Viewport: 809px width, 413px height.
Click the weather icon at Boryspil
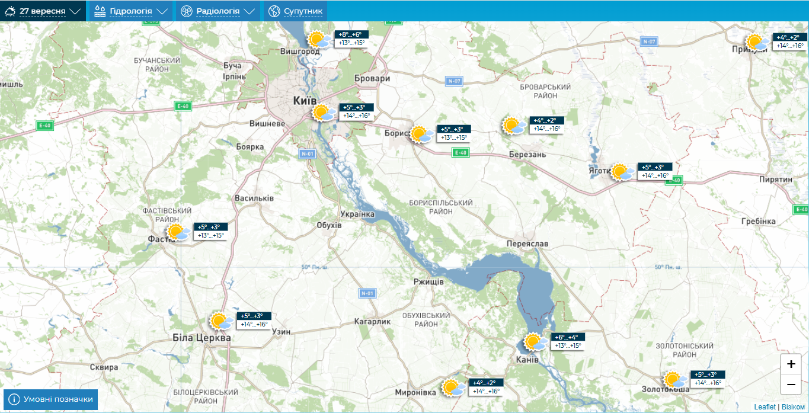tap(421, 134)
